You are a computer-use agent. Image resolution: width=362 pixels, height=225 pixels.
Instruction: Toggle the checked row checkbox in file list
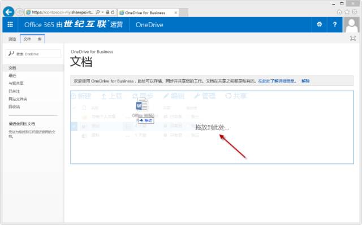[x=74, y=126]
